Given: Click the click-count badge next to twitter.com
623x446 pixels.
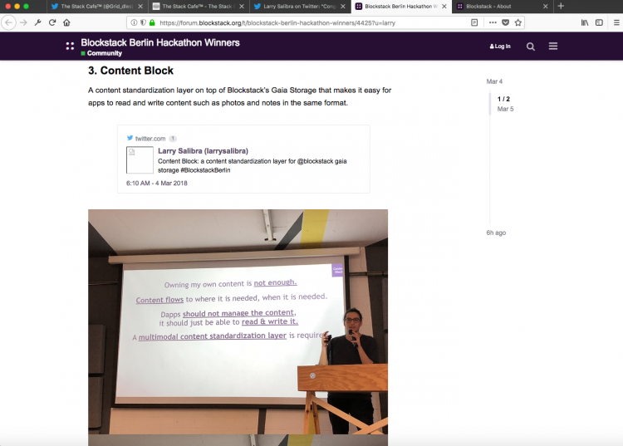Looking at the screenshot, I should click(173, 139).
